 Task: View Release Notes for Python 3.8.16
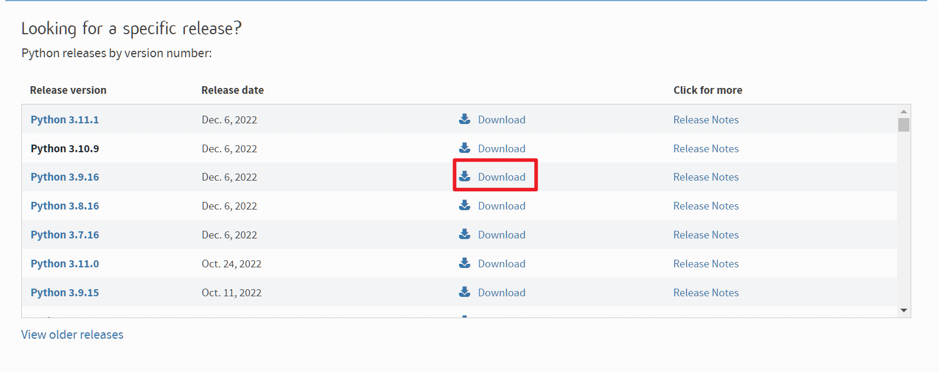pyautogui.click(x=706, y=206)
